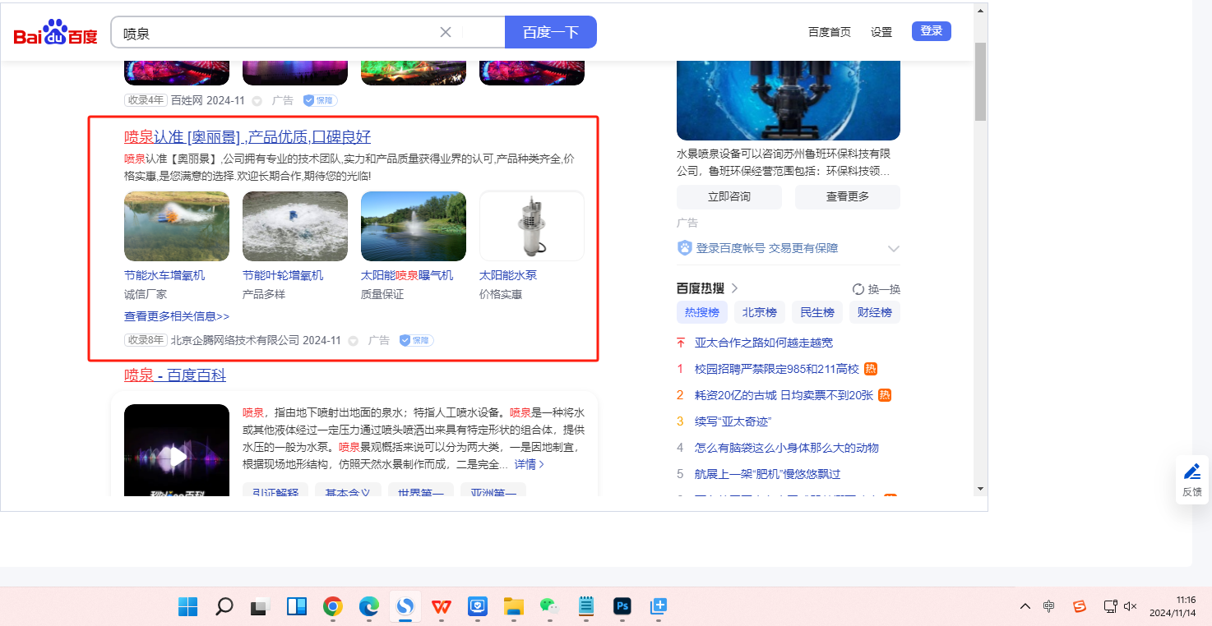Image resolution: width=1212 pixels, height=626 pixels.
Task: Toggle the 中 Chinese input mode indicator
Action: (x=1049, y=606)
